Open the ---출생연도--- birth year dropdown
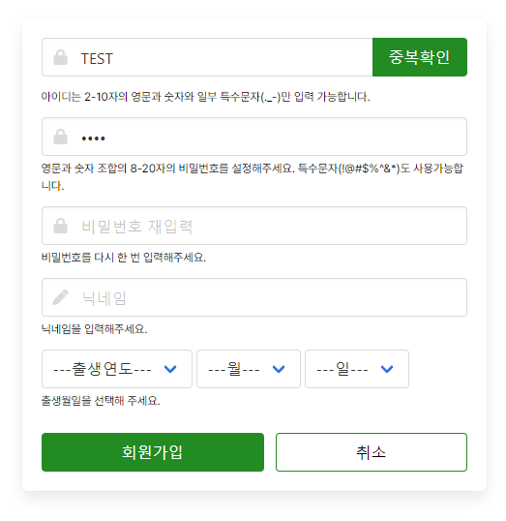Viewport: 506px width, 521px height. click(x=117, y=369)
